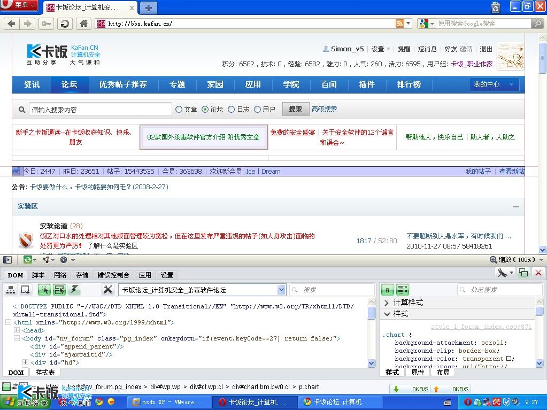
Task: Close the Dragonfly developer panel
Action: pyautogui.click(x=538, y=273)
